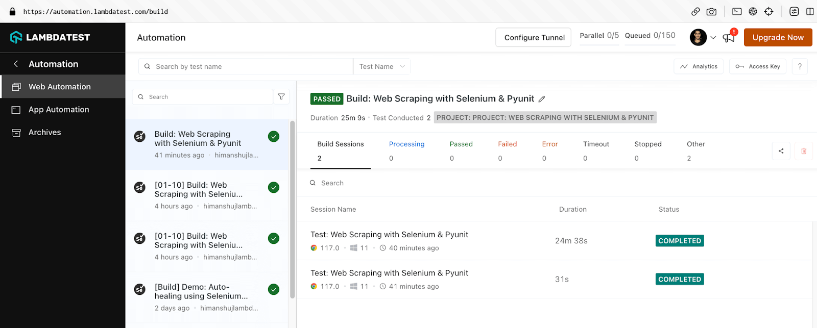Screen dimensions: 817x328
Task: Click the Upgrade Now button
Action: coord(778,37)
